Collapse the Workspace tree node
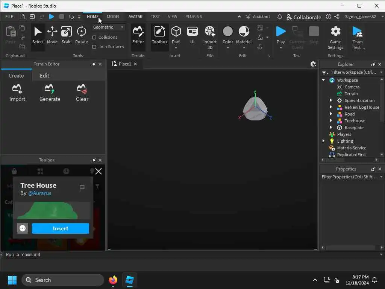385x289 pixels. (323, 80)
